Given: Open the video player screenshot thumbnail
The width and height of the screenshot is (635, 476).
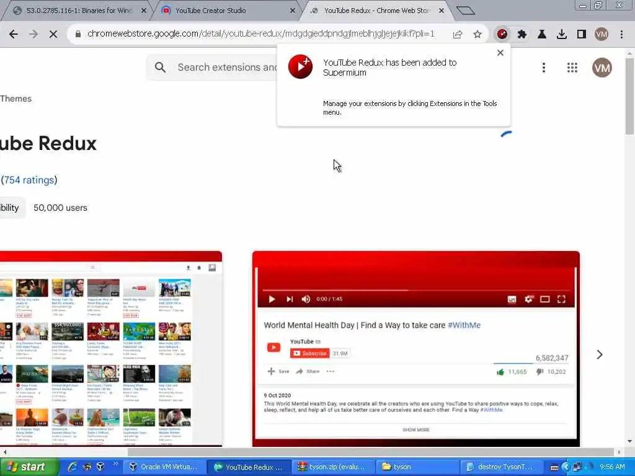Looking at the screenshot, I should click(x=416, y=349).
